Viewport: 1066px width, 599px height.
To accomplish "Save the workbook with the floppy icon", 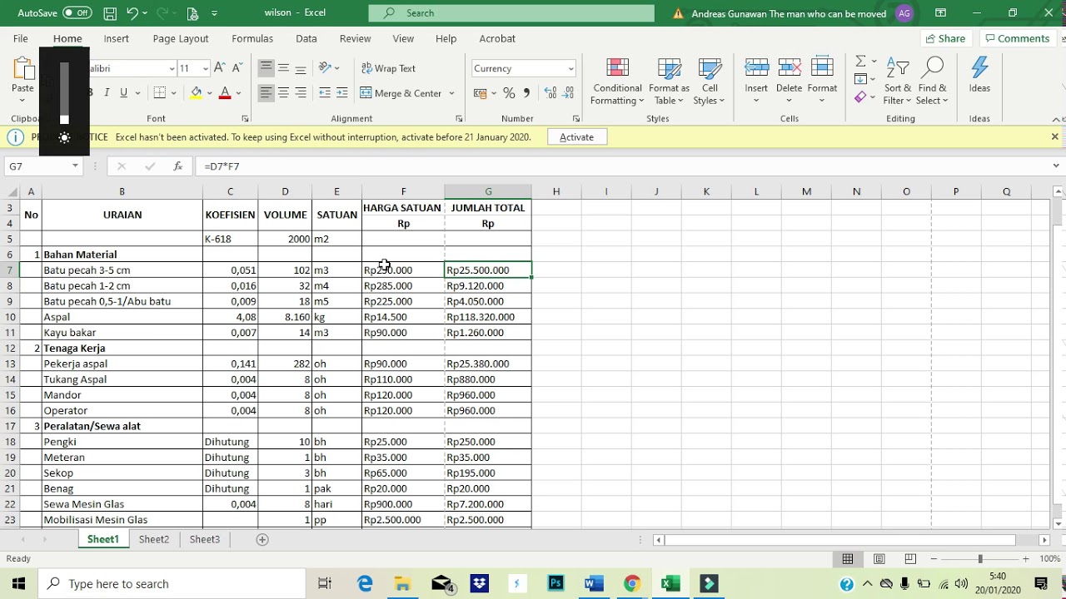I will point(110,13).
